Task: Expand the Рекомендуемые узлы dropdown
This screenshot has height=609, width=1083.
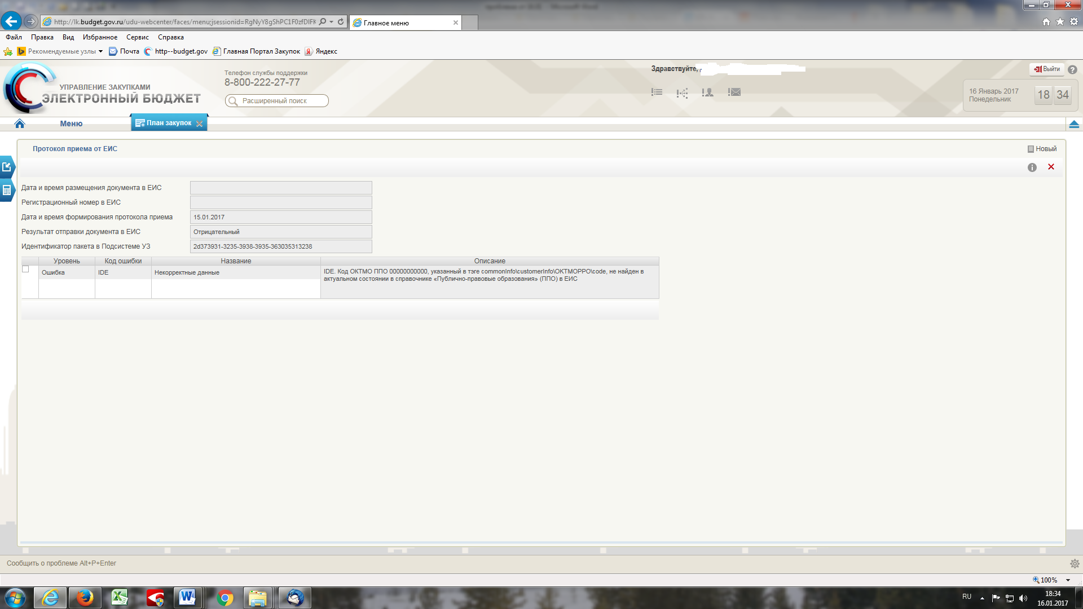Action: click(x=100, y=51)
